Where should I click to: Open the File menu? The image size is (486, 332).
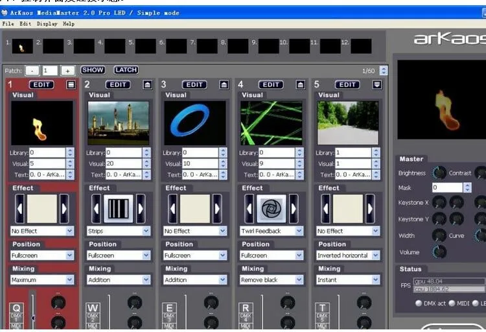pyautogui.click(x=8, y=23)
